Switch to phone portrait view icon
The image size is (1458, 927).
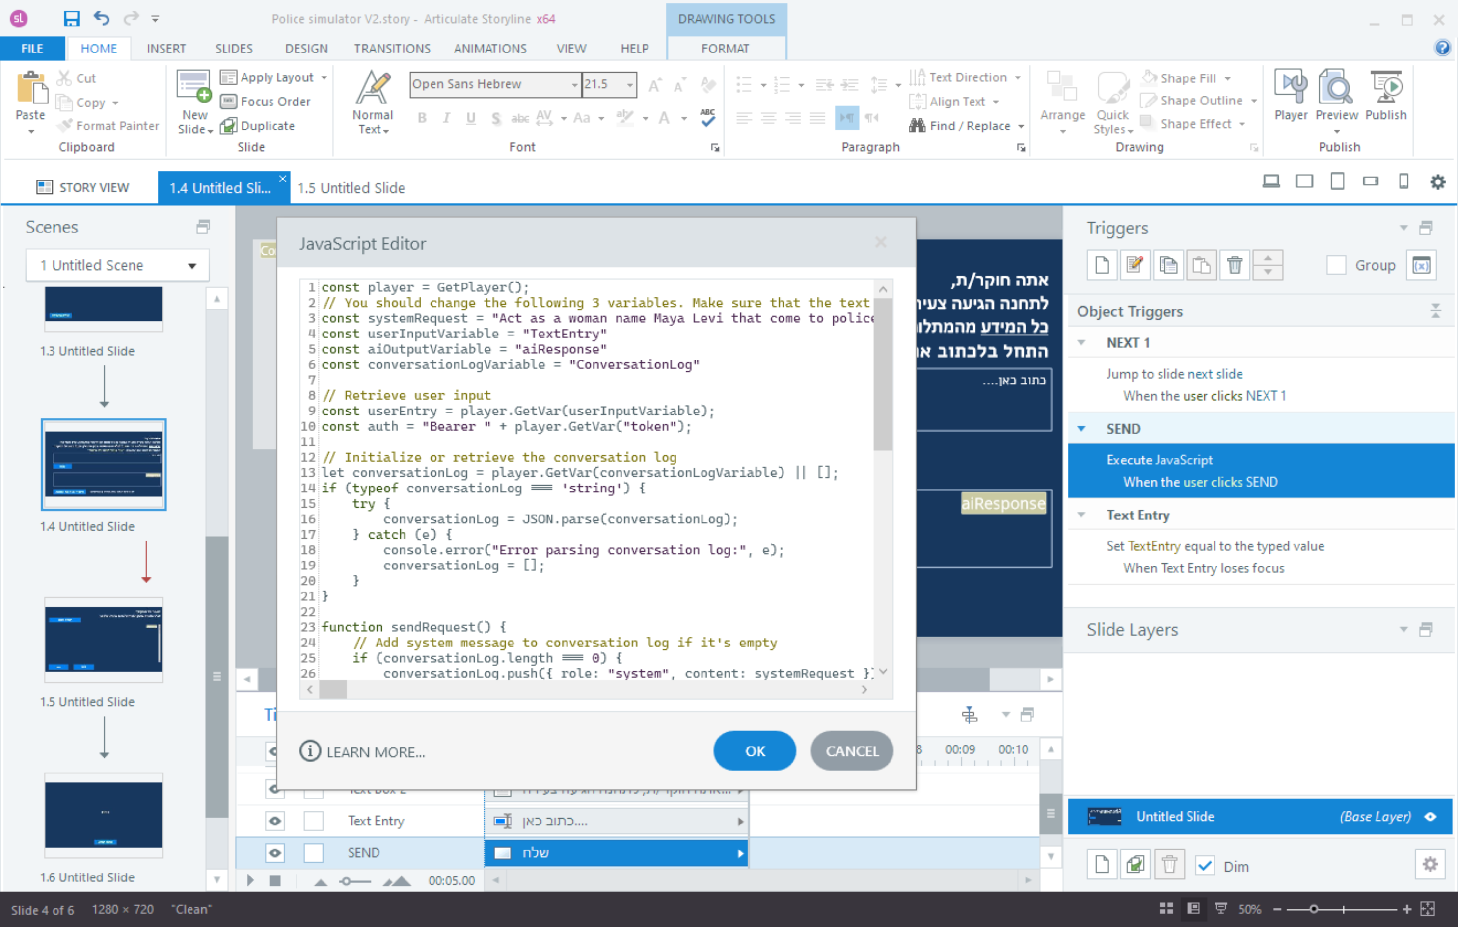(1404, 181)
